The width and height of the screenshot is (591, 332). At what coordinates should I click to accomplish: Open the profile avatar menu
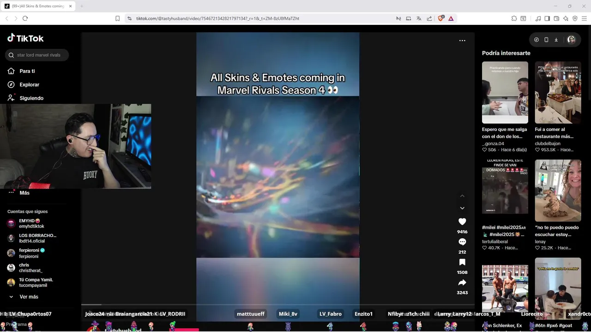[571, 40]
